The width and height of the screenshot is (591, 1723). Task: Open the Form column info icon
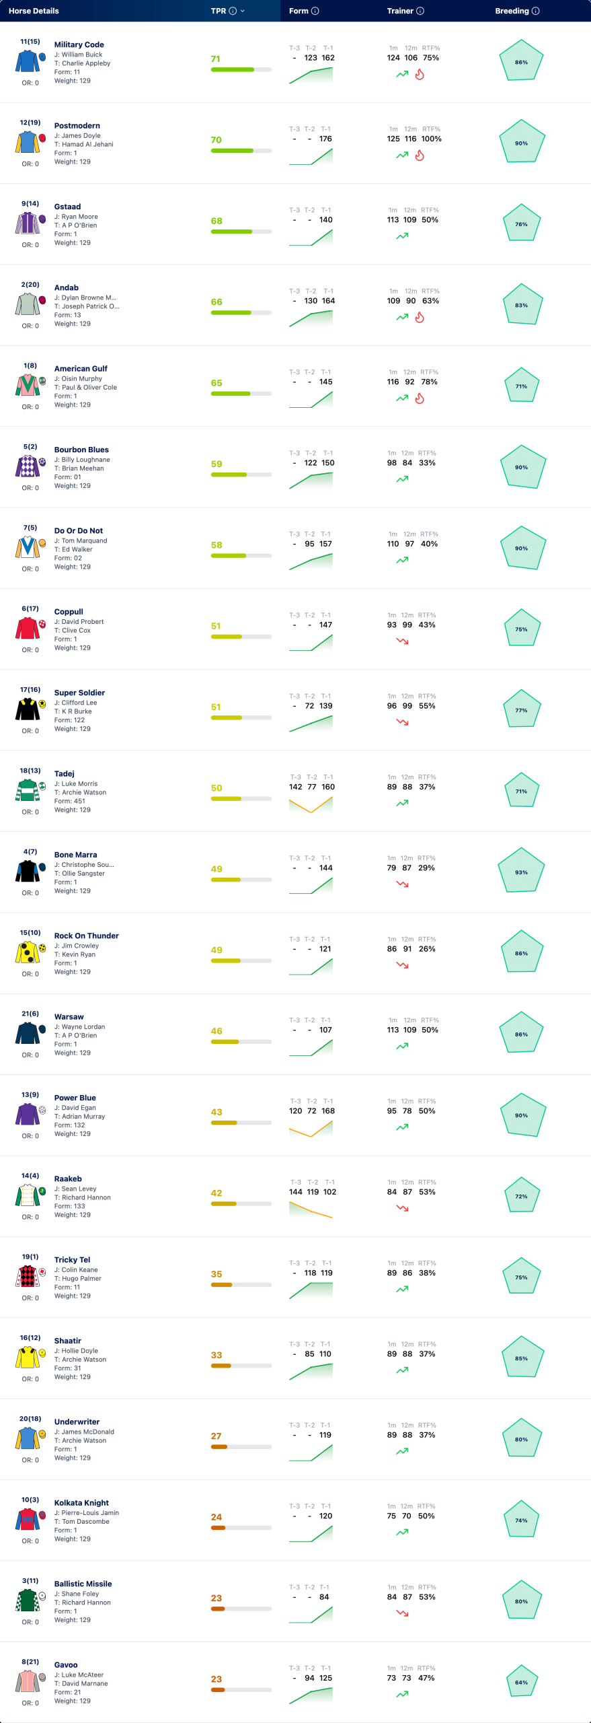point(315,11)
